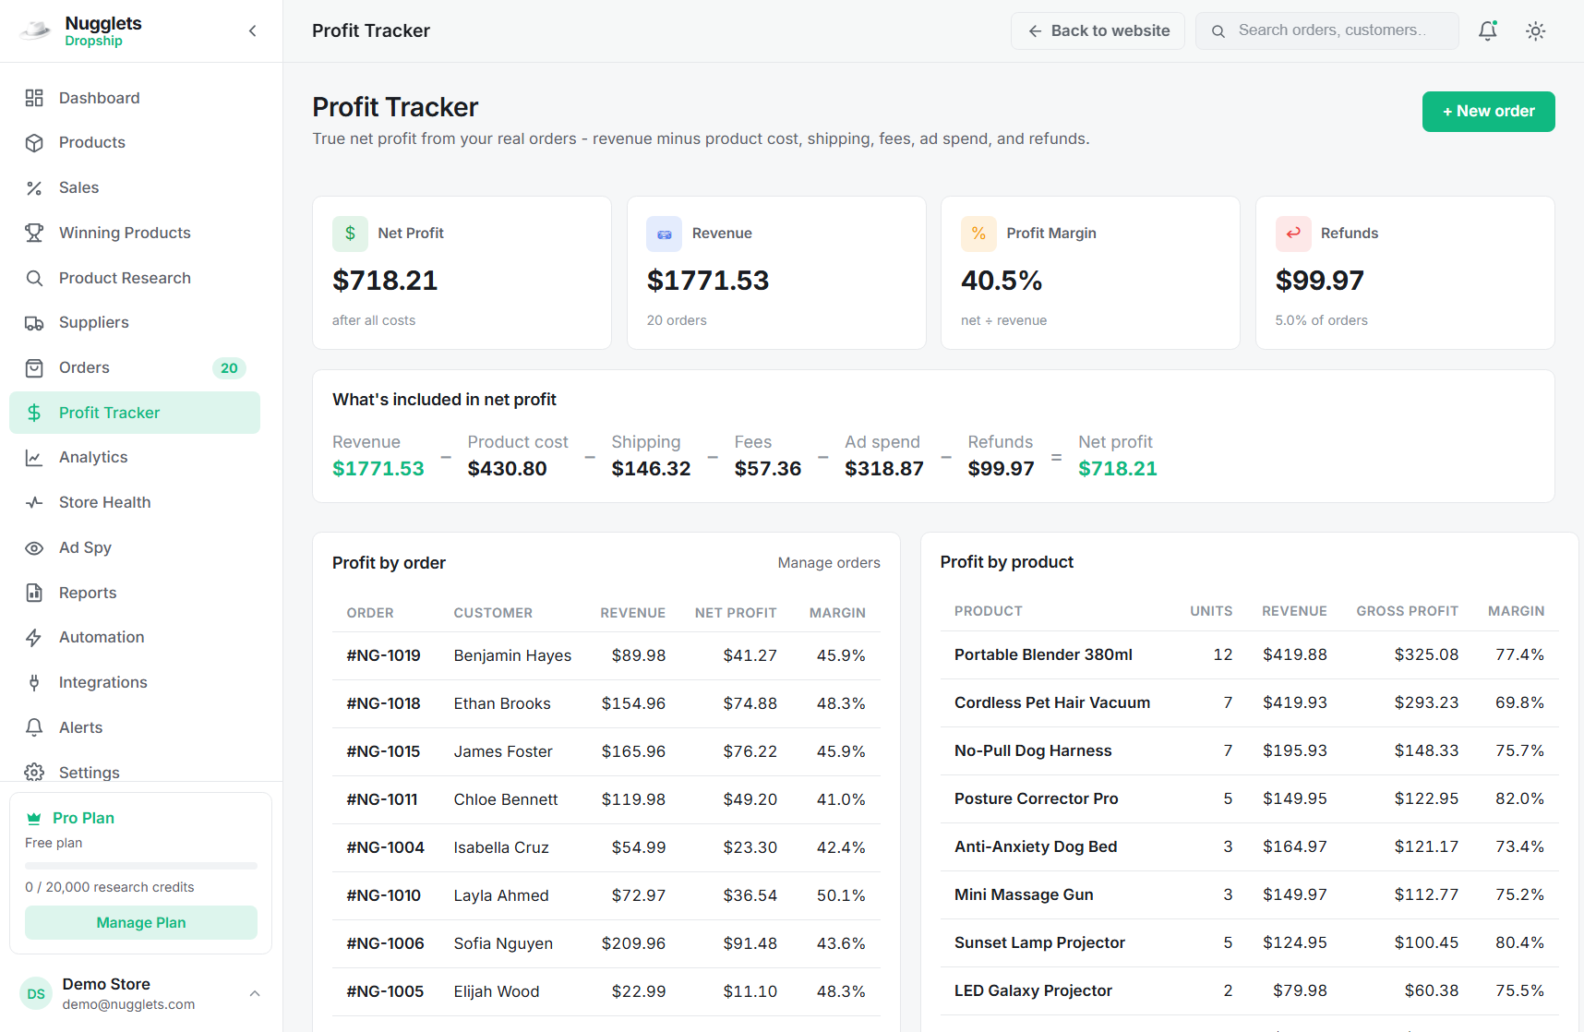1584x1032 pixels.
Task: Click LED Galaxy Projector product name
Action: click(1033, 991)
